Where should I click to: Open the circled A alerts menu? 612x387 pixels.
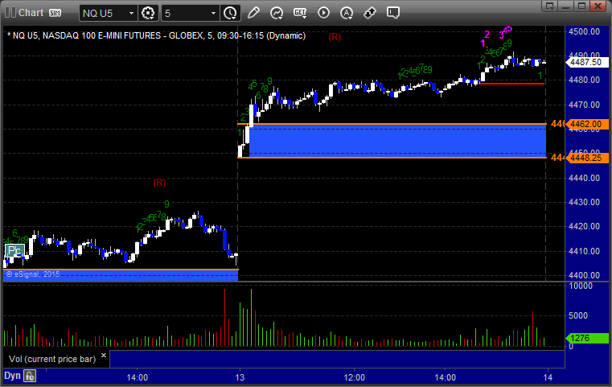pyautogui.click(x=347, y=13)
